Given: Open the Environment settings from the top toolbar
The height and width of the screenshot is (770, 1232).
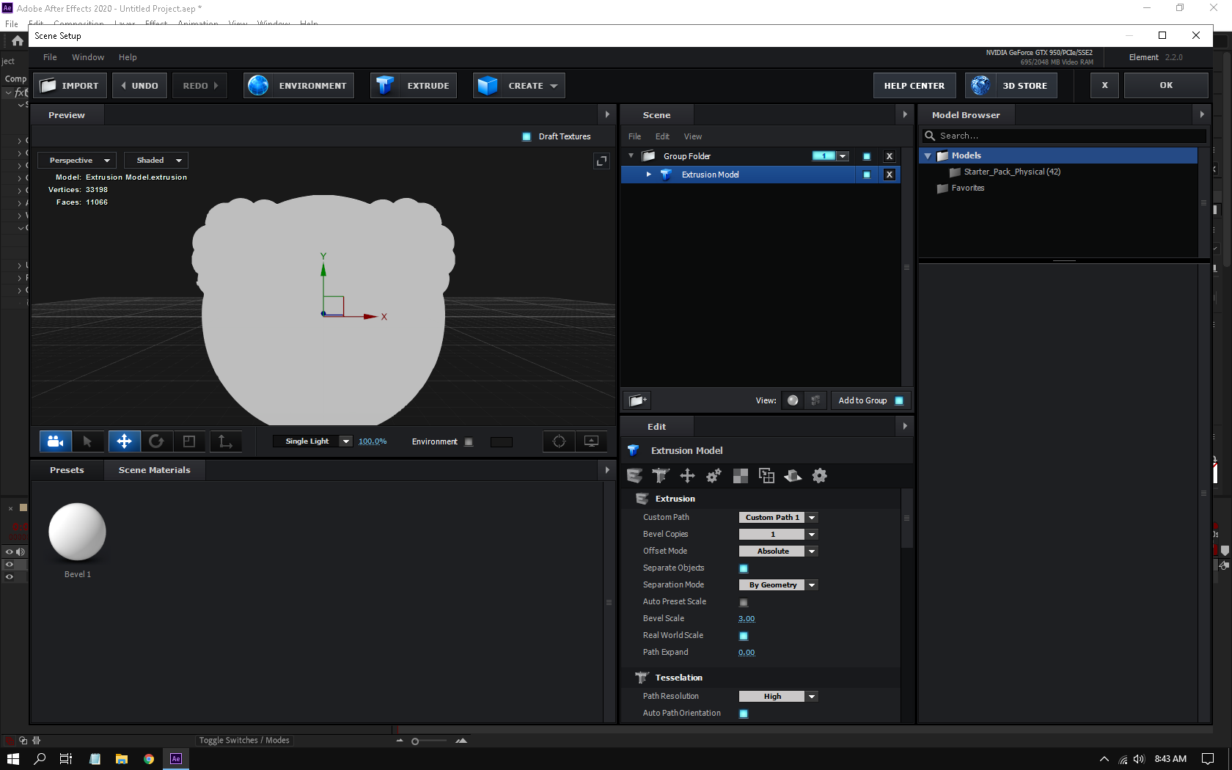Looking at the screenshot, I should pyautogui.click(x=298, y=85).
